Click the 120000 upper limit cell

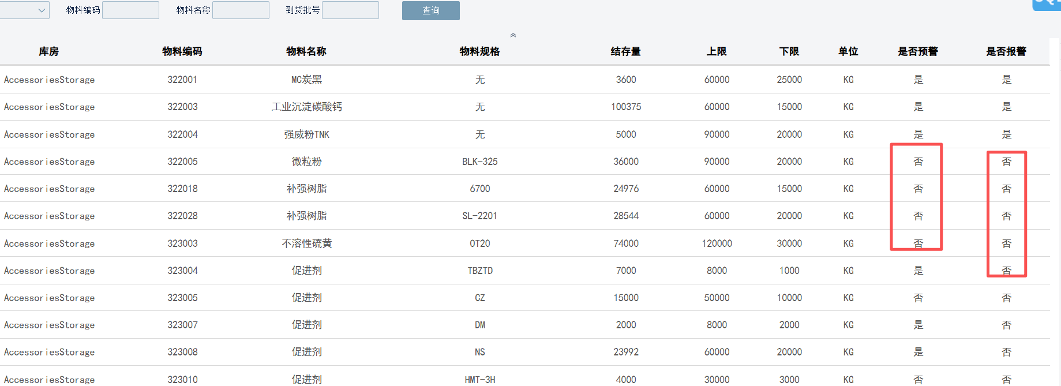717,243
